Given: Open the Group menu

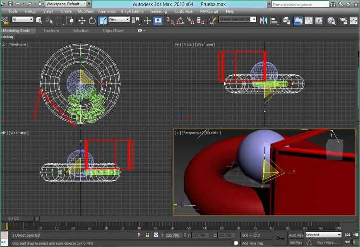Looking at the screenshot, I should click(30, 11).
